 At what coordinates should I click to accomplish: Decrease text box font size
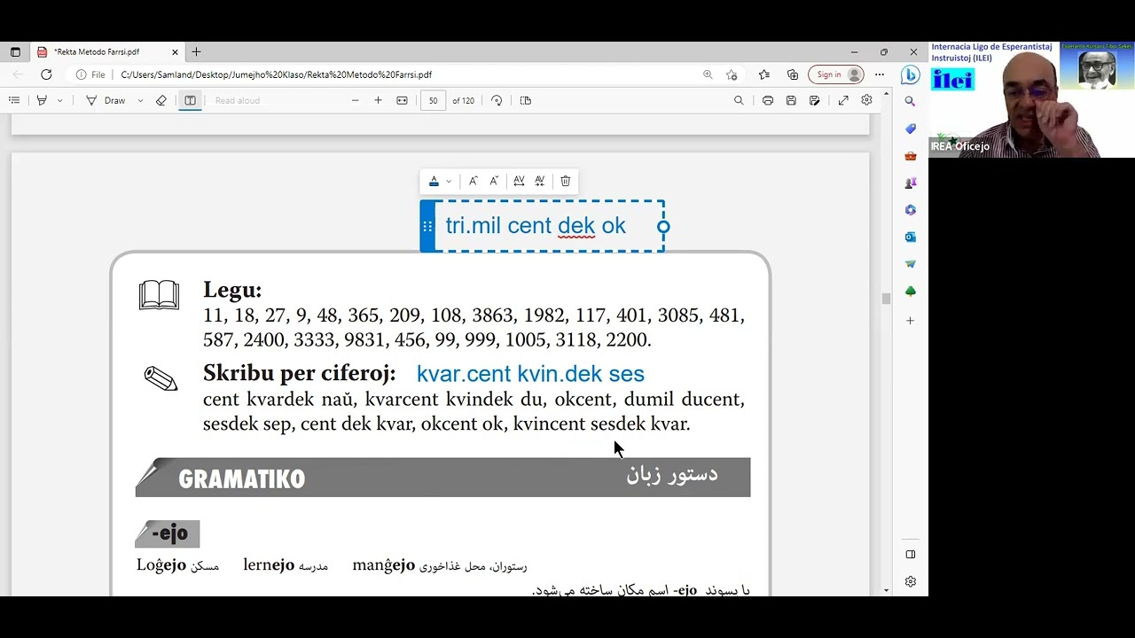pos(494,181)
